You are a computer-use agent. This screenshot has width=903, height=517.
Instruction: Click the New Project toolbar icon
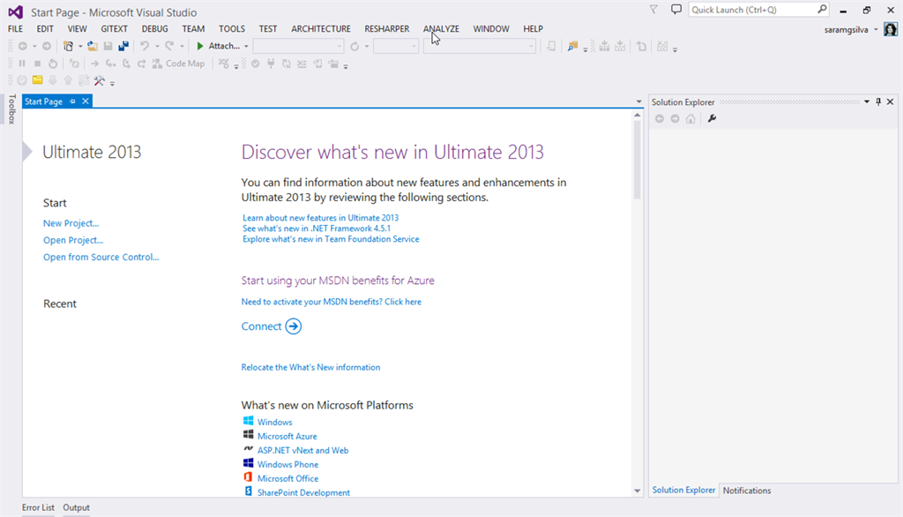(68, 46)
